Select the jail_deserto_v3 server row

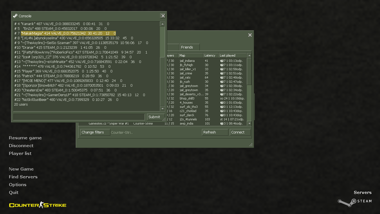click(206, 94)
